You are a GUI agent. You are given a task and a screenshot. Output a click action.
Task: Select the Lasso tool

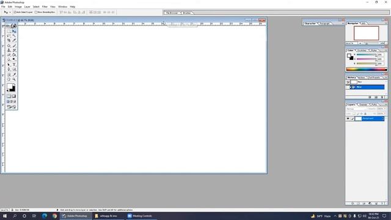9,36
